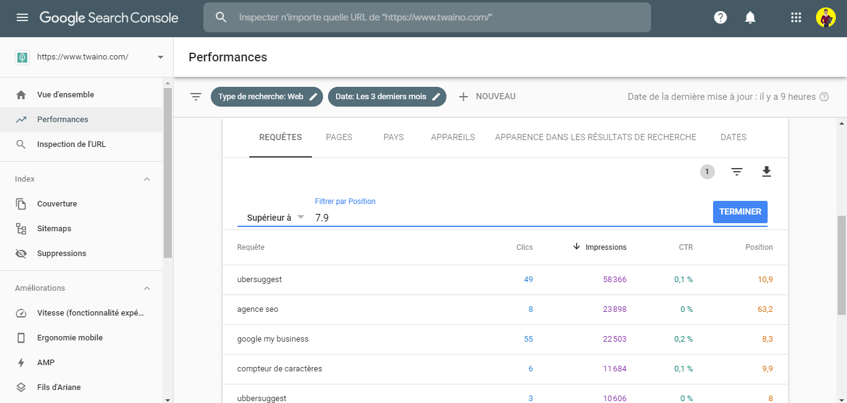
Task: Switch to the REQUÊTES tab
Action: coord(280,137)
